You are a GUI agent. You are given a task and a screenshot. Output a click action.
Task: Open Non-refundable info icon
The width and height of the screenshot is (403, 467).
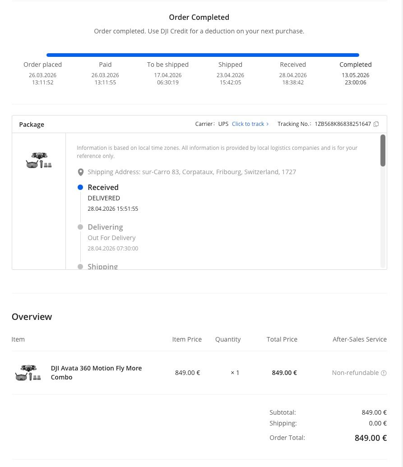point(384,373)
